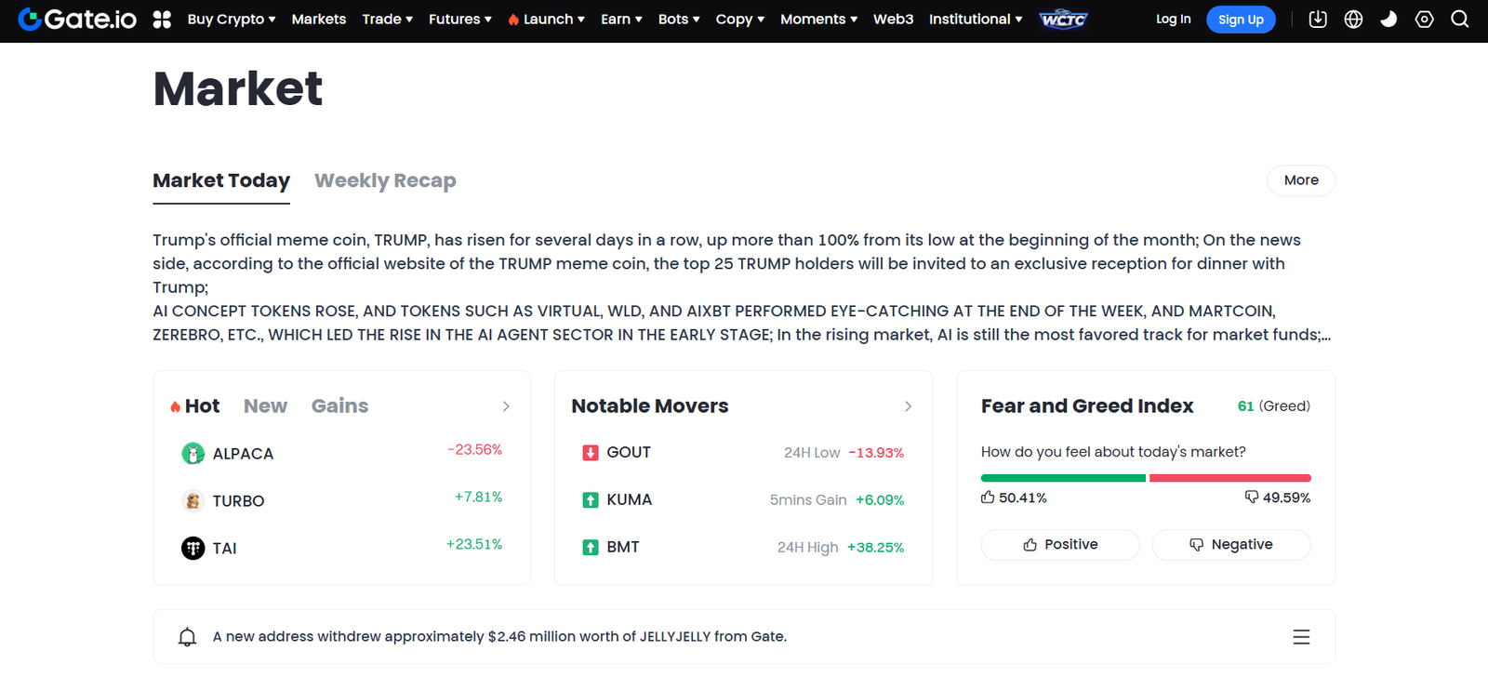1488x677 pixels.
Task: Open the Web3 menu item
Action: click(x=893, y=19)
